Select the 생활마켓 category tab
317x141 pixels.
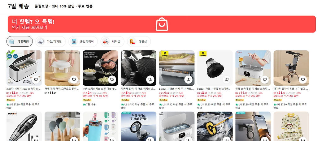[20, 41]
